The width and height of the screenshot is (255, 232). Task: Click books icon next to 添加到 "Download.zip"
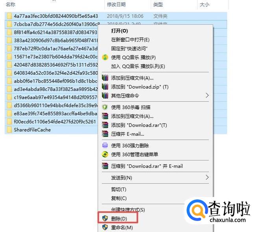(x=105, y=87)
